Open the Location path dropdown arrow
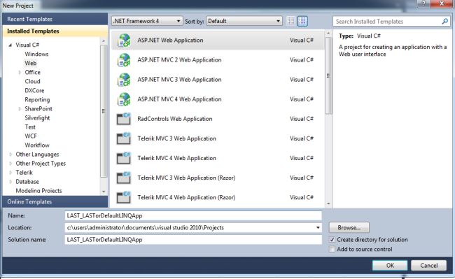Image resolution: width=455 pixels, height=279 pixels. click(318, 228)
